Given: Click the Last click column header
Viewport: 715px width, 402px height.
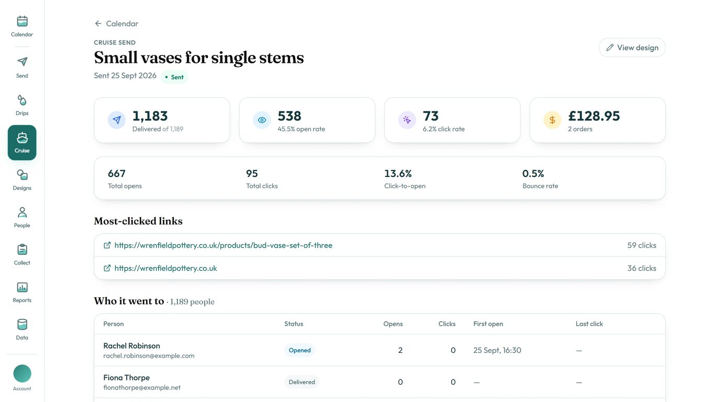Looking at the screenshot, I should 589,324.
